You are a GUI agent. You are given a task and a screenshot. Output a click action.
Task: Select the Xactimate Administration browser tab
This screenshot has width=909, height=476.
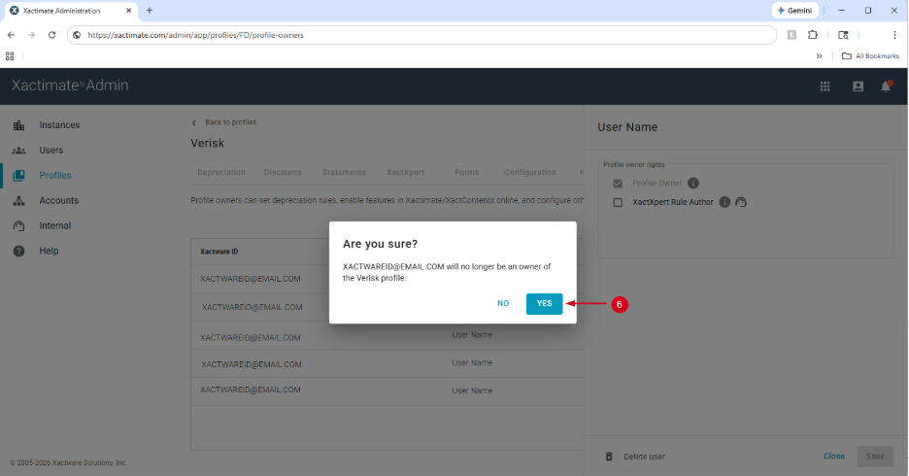point(70,11)
